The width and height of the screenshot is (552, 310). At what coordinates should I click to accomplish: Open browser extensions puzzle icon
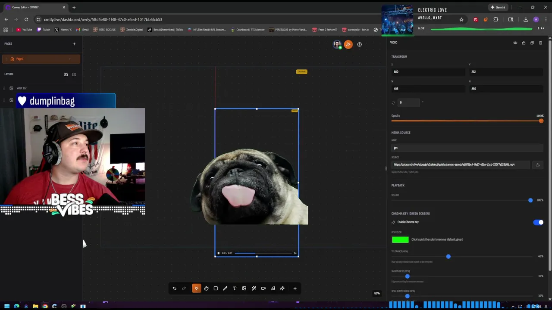click(496, 19)
